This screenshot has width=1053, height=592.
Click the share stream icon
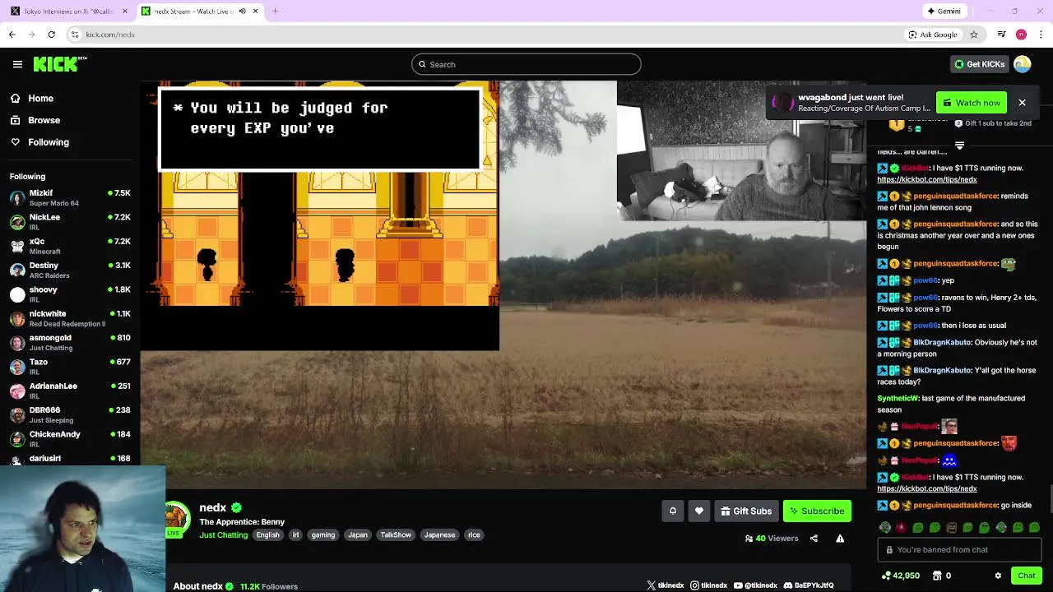pos(814,539)
